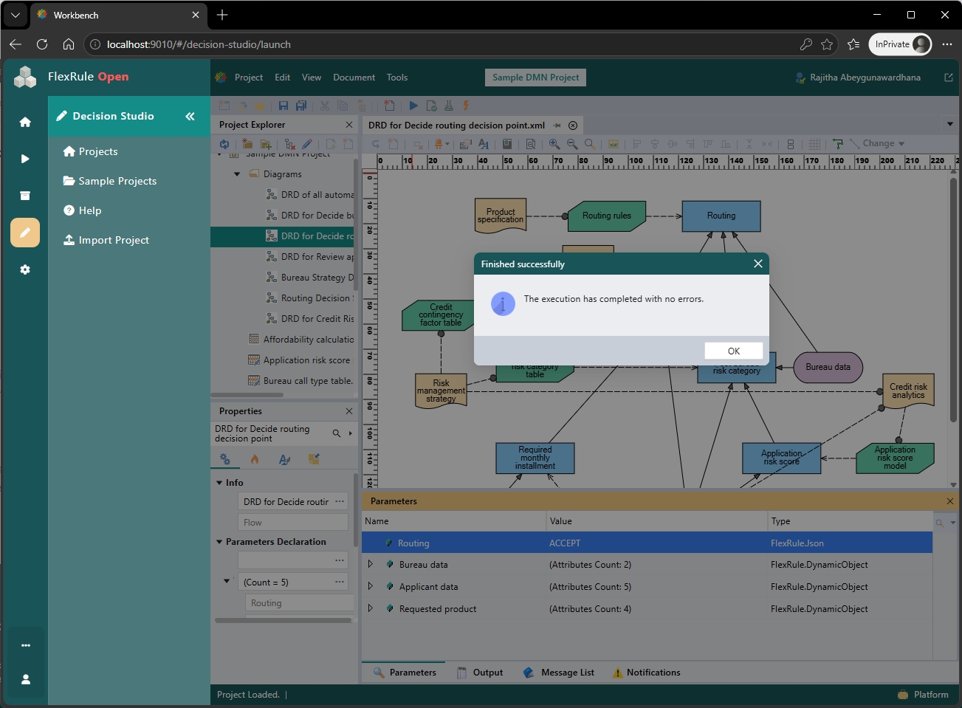This screenshot has height=708, width=962.
Task: Switch to the Message List tab
Action: pyautogui.click(x=559, y=673)
